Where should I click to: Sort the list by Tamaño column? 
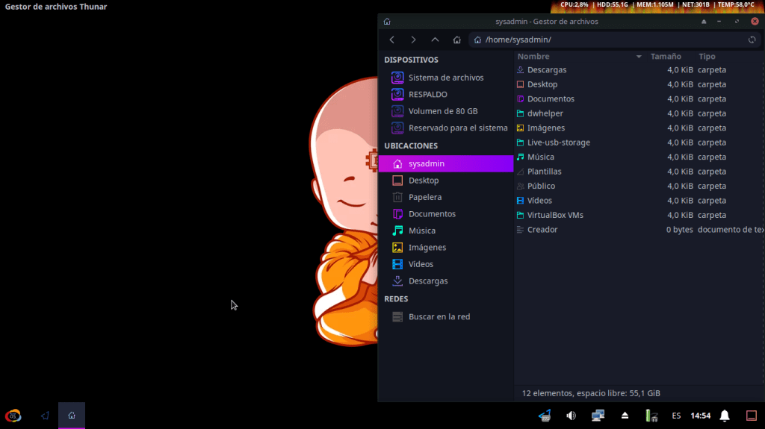pyautogui.click(x=665, y=57)
